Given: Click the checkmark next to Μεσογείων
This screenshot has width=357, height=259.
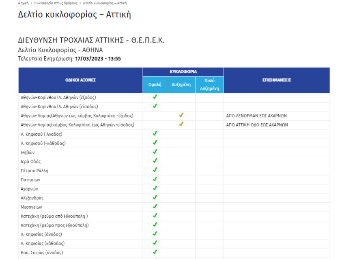Looking at the screenshot, I should [155, 207].
